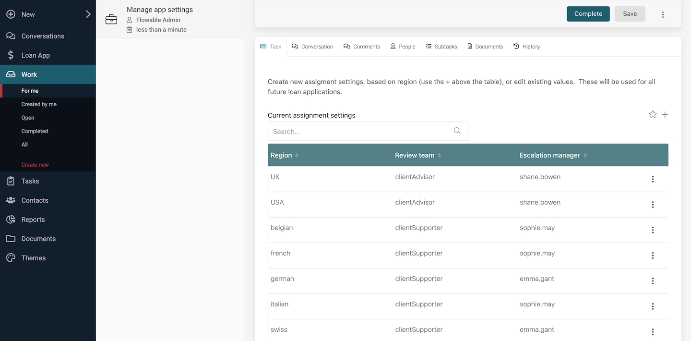
Task: Click the search magnifier icon
Action: tap(457, 131)
